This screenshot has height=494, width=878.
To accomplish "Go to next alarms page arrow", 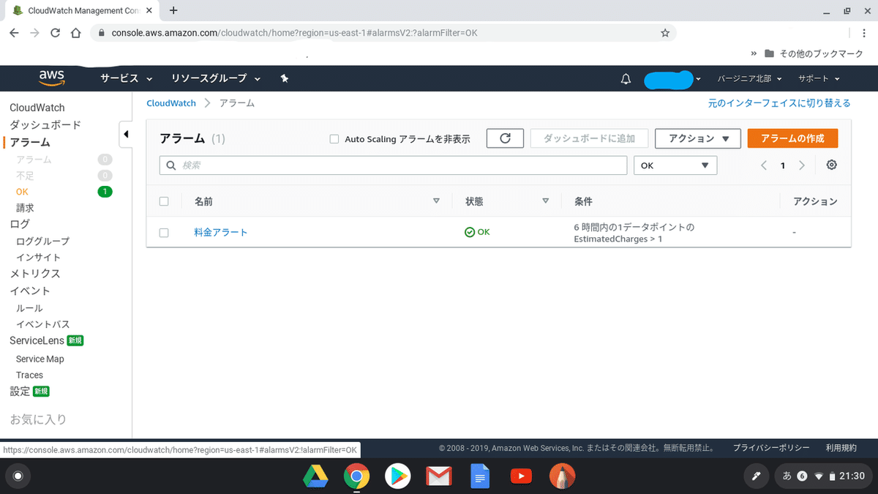I will pyautogui.click(x=802, y=165).
